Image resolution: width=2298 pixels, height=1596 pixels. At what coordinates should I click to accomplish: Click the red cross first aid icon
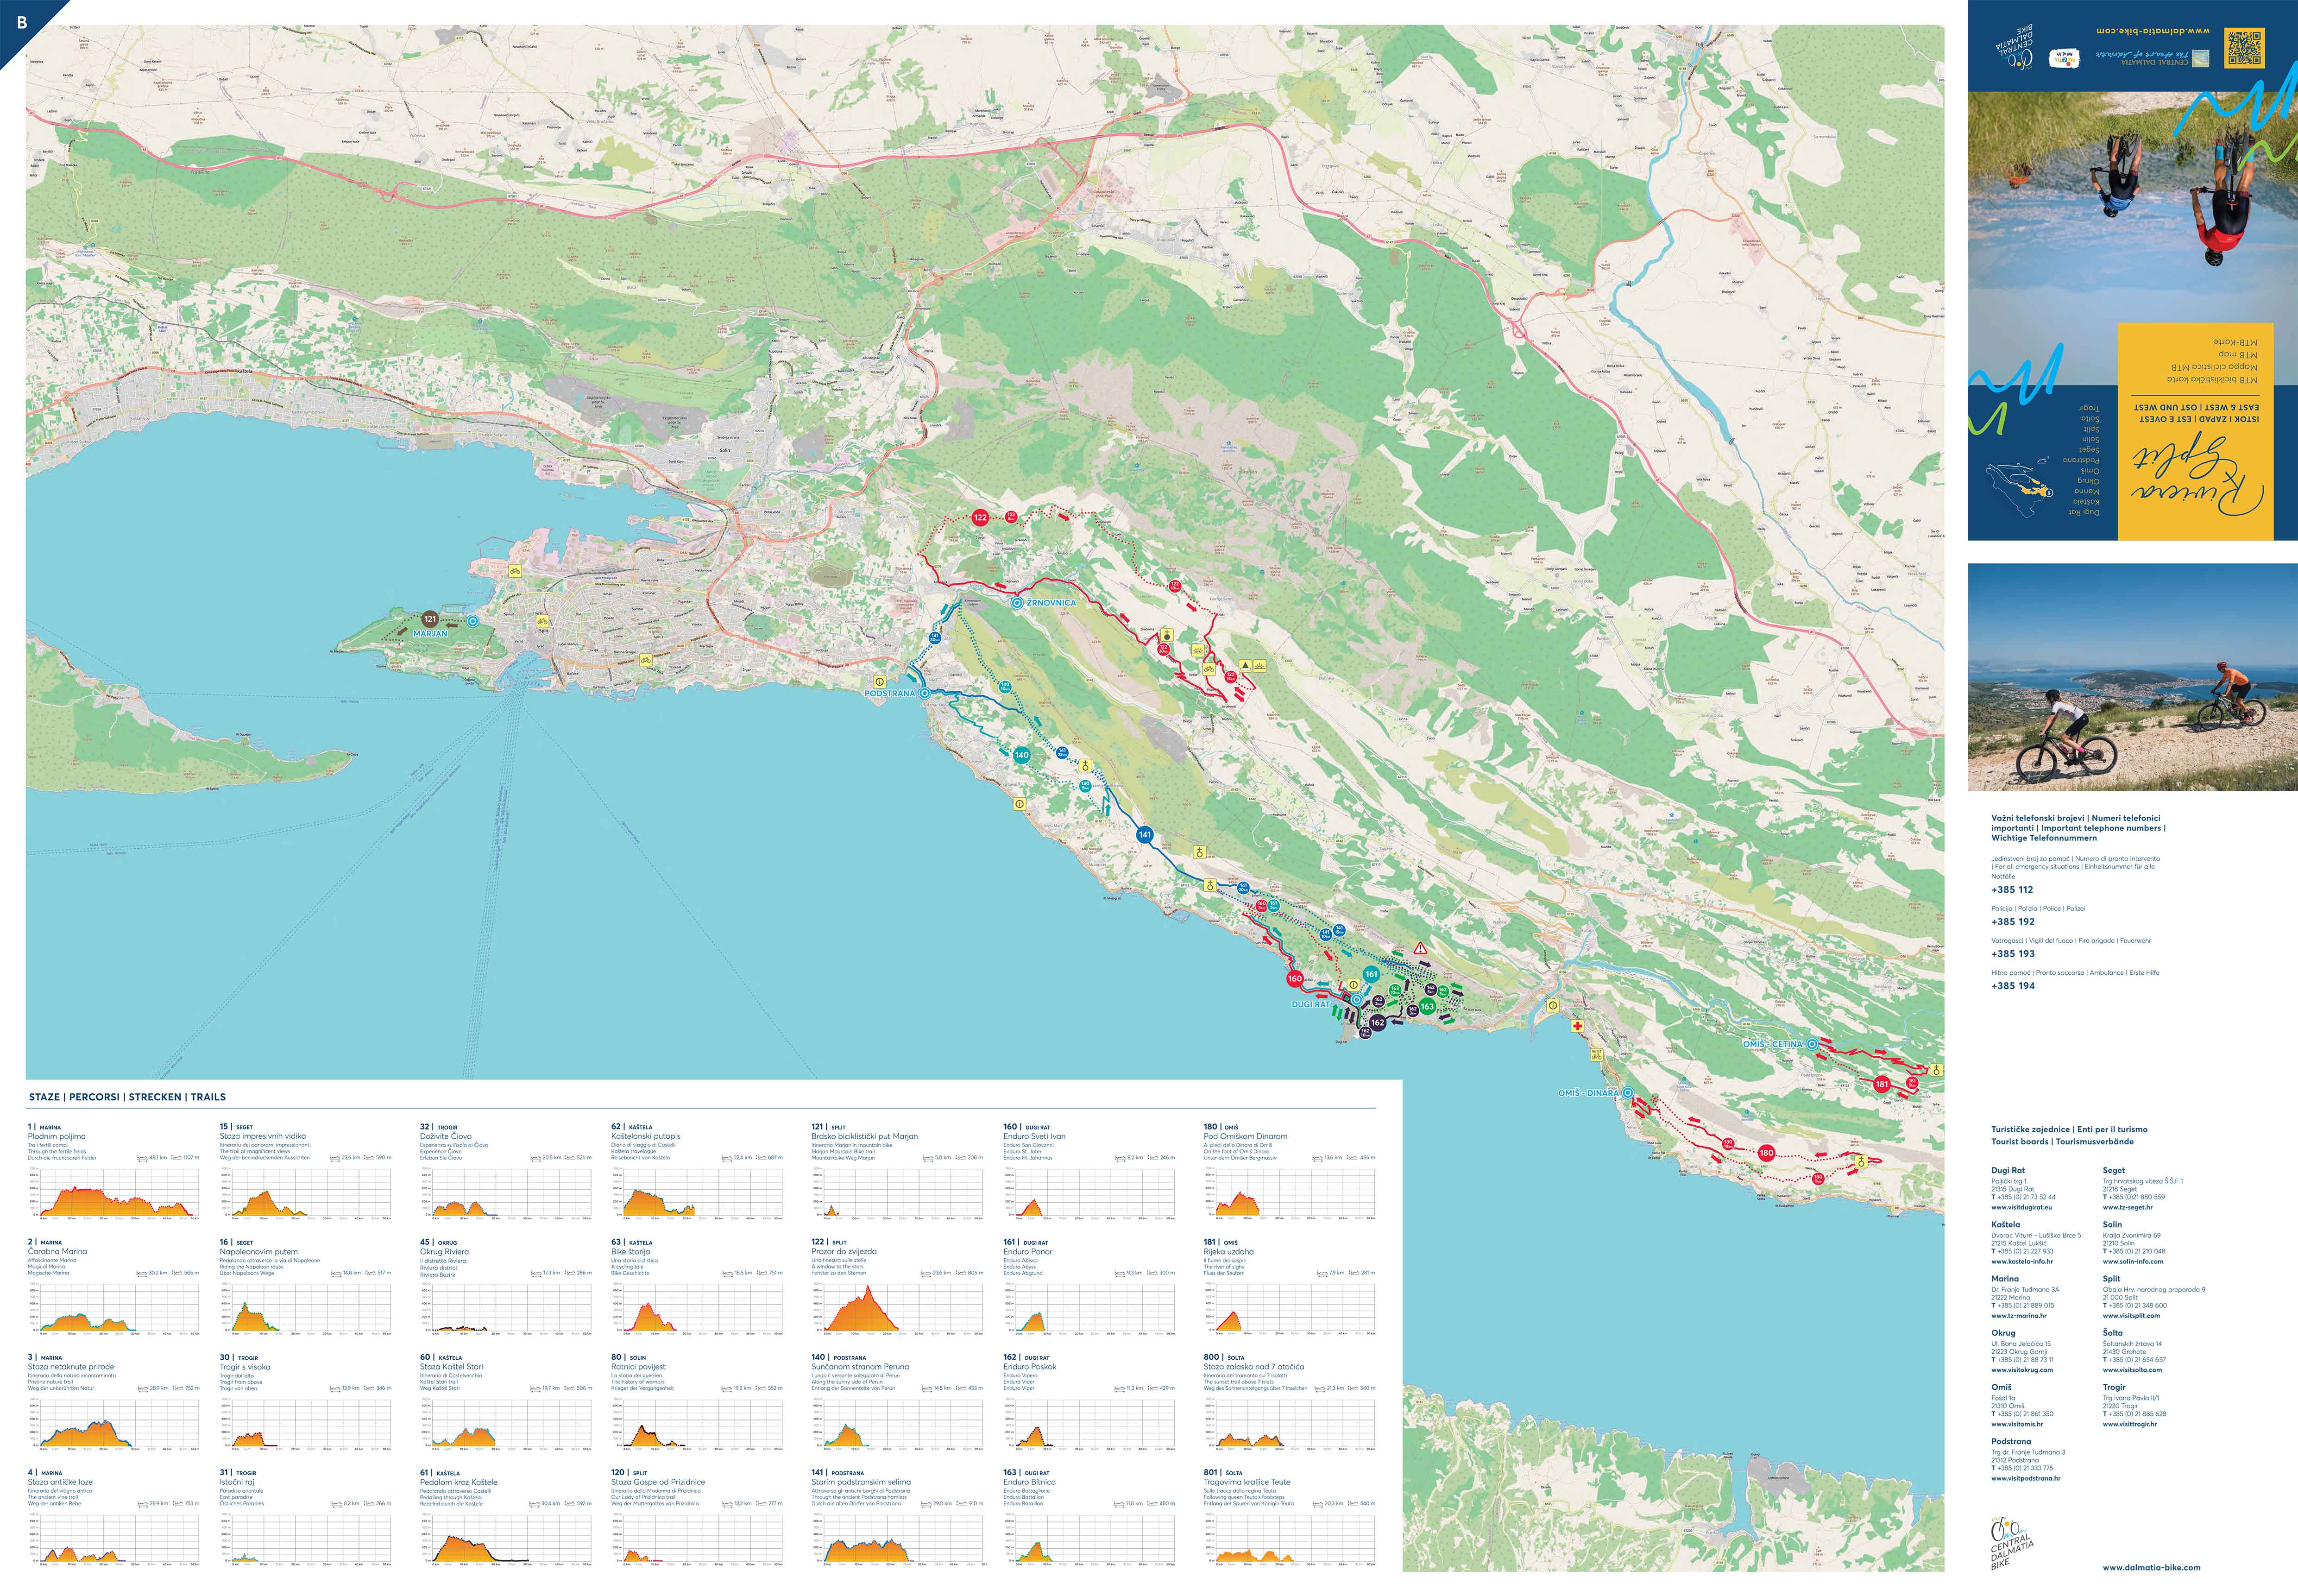pyautogui.click(x=1577, y=1026)
